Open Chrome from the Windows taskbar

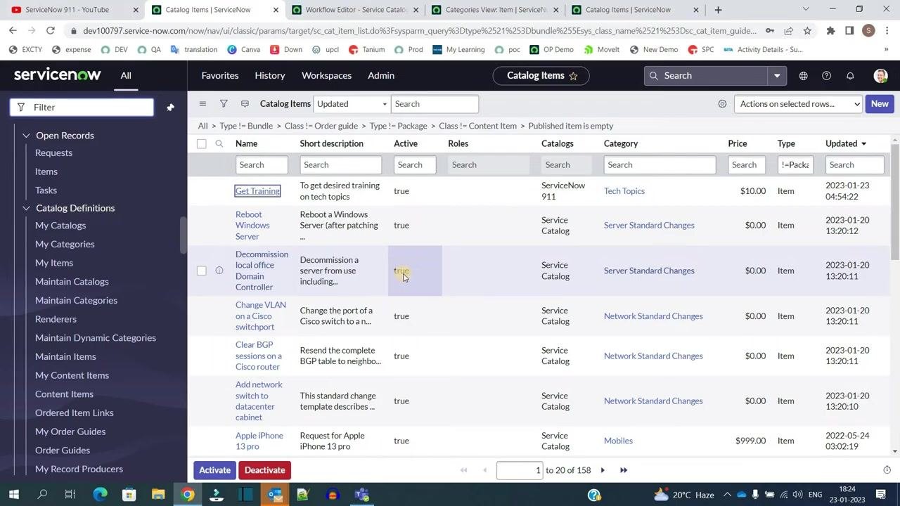tap(188, 495)
